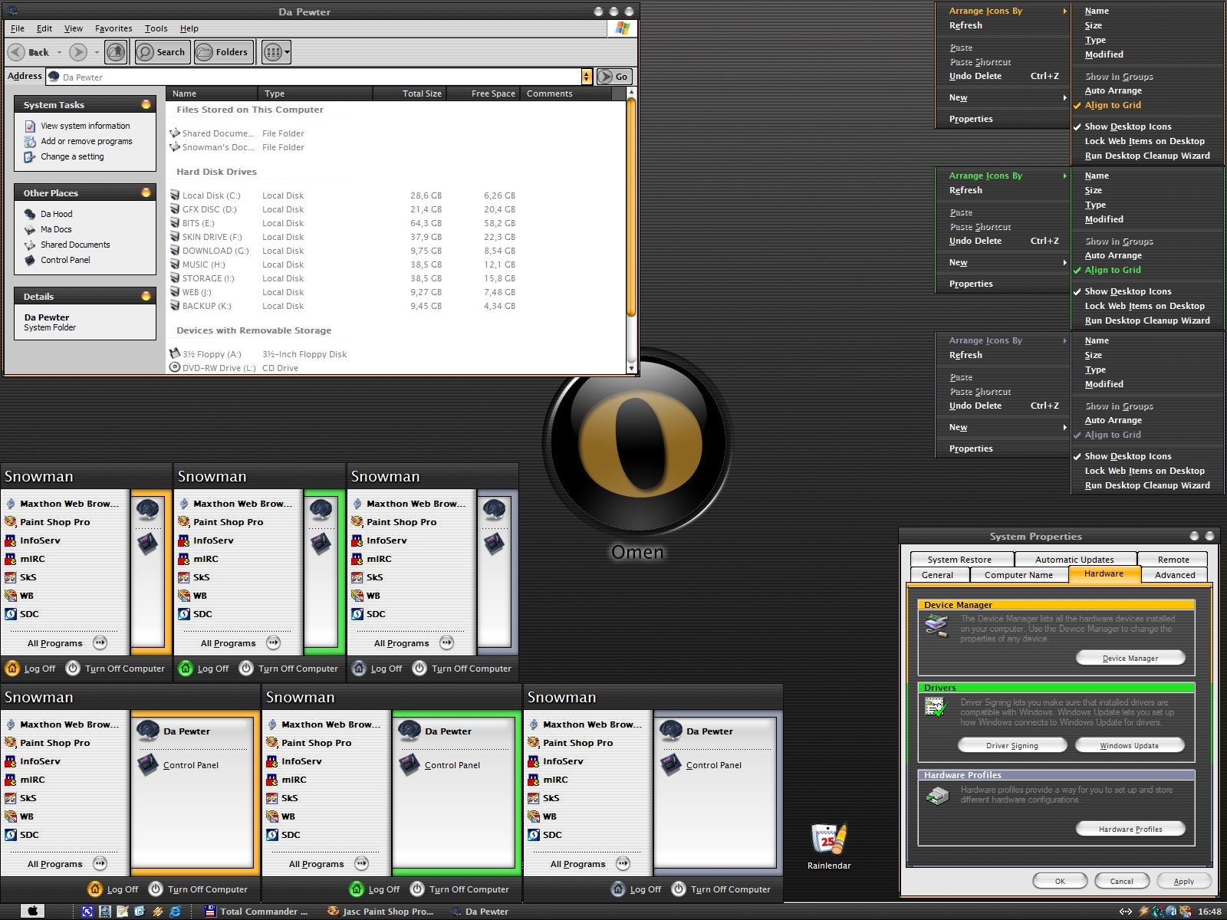
Task: Open the Tools menu in explorer menubar
Action: tap(156, 28)
